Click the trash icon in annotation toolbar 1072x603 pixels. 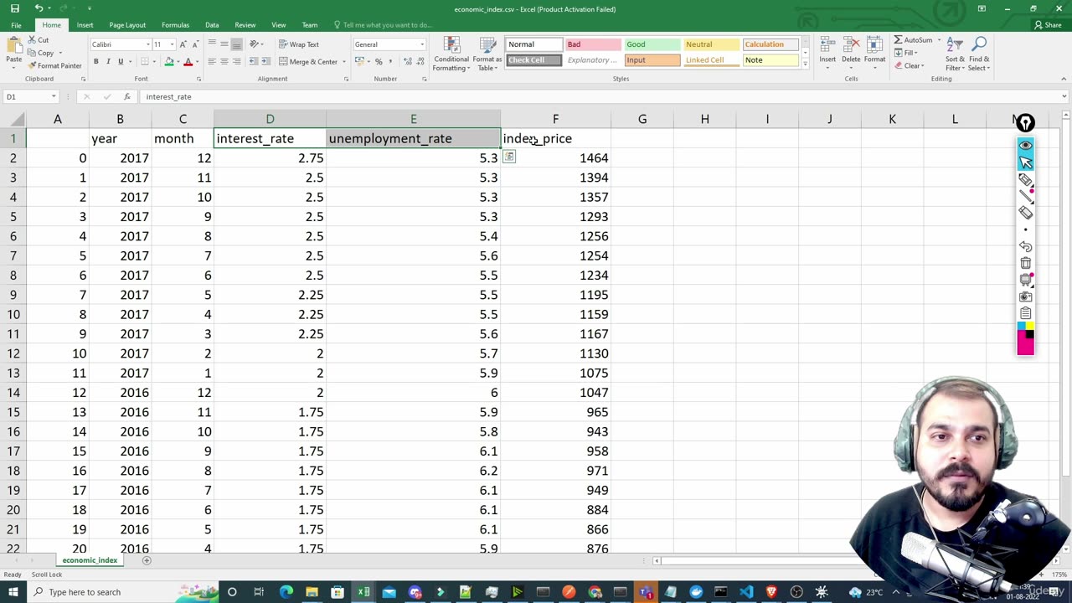click(x=1025, y=263)
